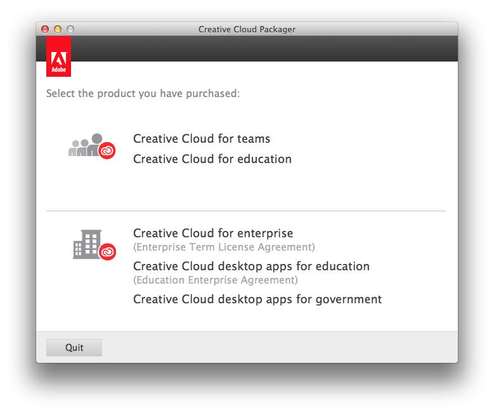Viewport: 494px width, 413px height.
Task: Select Creative Cloud for enterprise
Action: 212,233
